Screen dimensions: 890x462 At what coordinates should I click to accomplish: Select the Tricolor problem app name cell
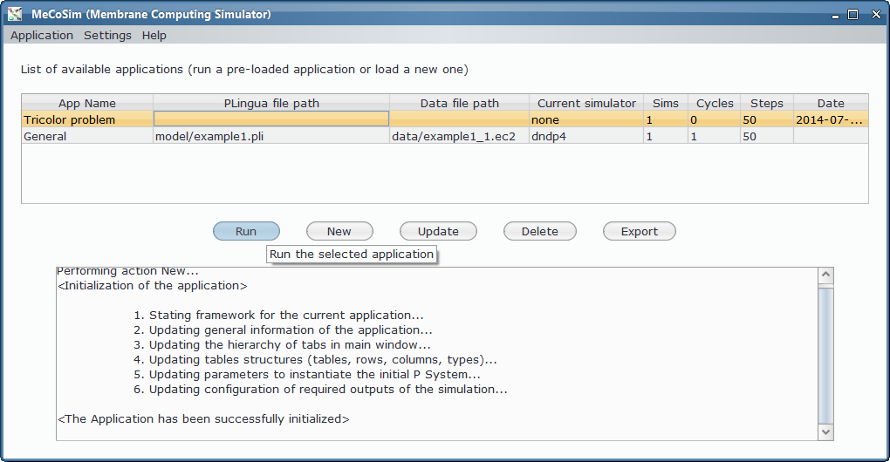(87, 119)
